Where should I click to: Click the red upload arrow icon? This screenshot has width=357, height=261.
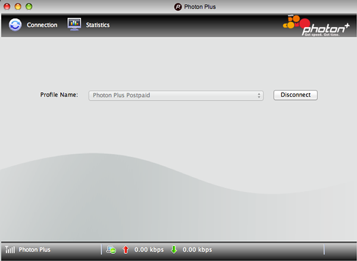(x=126, y=250)
